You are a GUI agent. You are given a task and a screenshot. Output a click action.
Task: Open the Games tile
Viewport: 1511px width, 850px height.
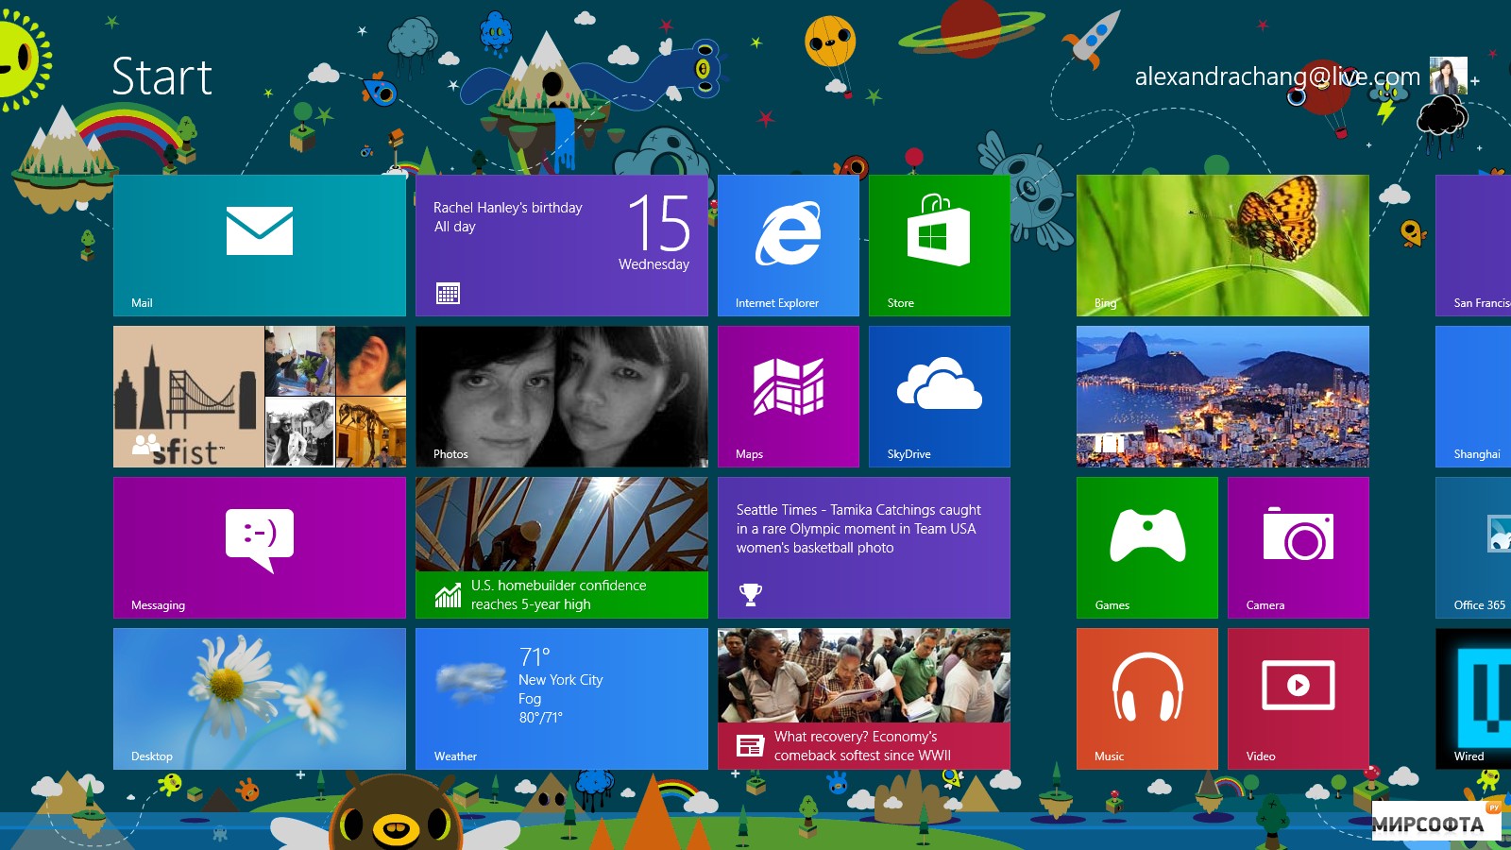[x=1147, y=548]
